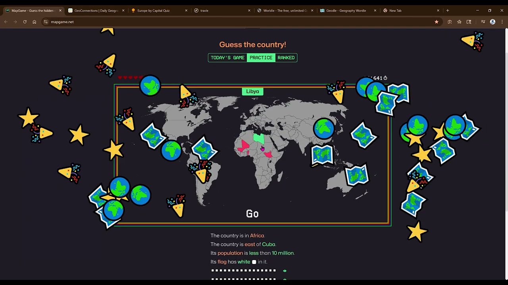This screenshot has width=508, height=285.
Task: Open the Europe by Capital Quiz tab
Action: click(159, 11)
